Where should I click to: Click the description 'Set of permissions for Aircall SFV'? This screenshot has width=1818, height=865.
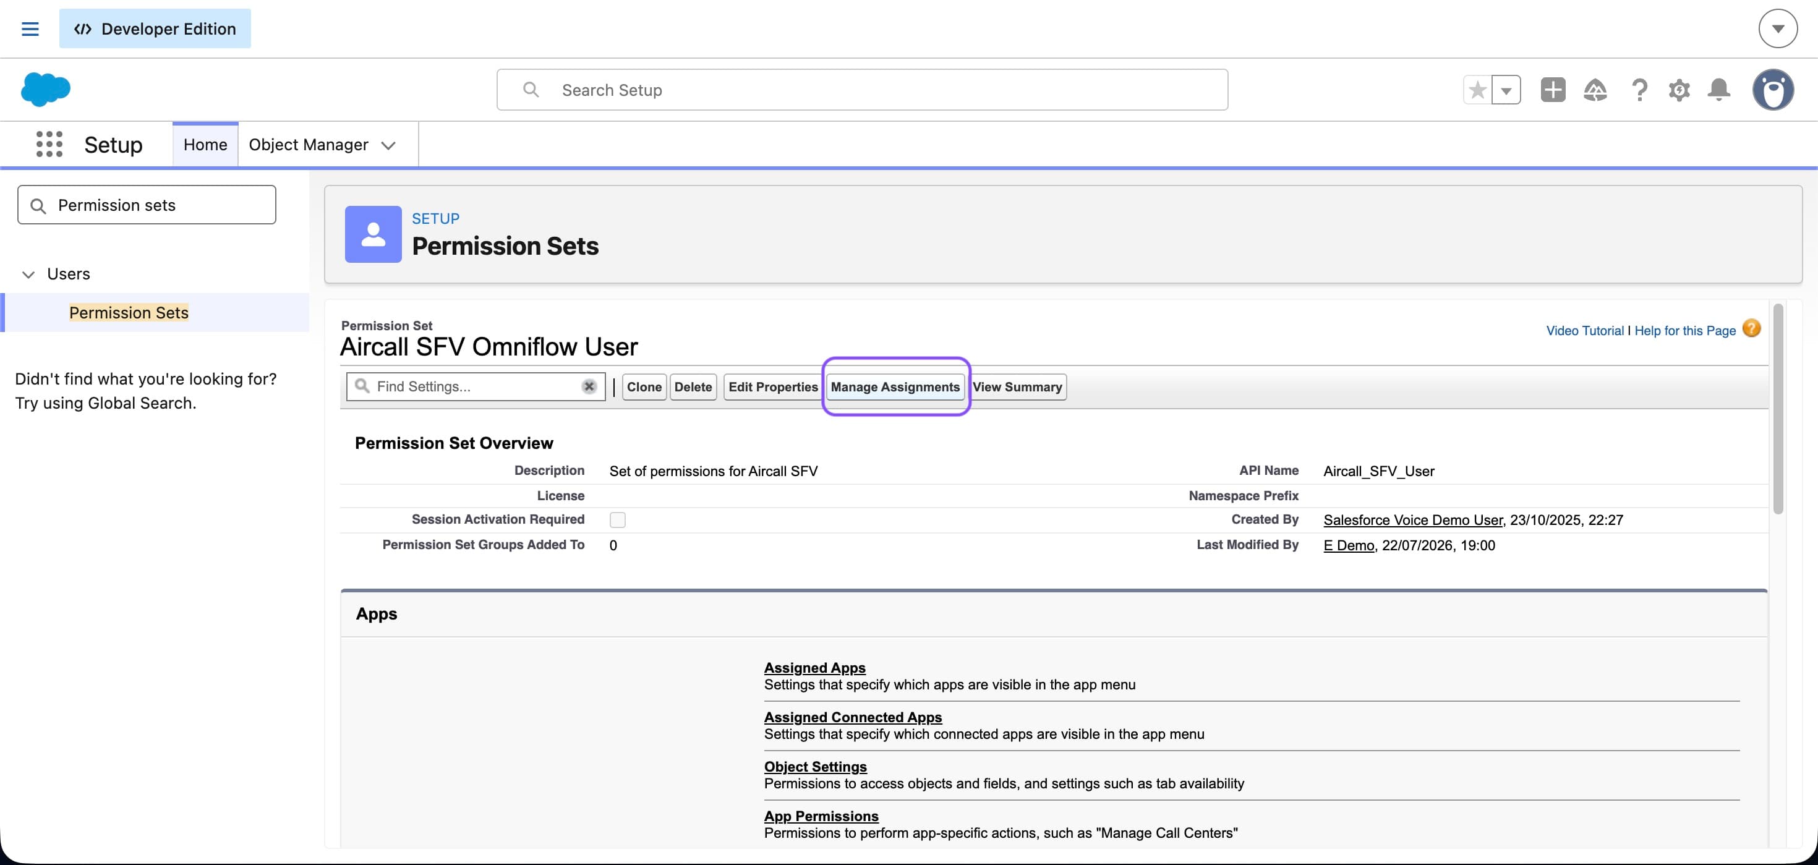714,471
